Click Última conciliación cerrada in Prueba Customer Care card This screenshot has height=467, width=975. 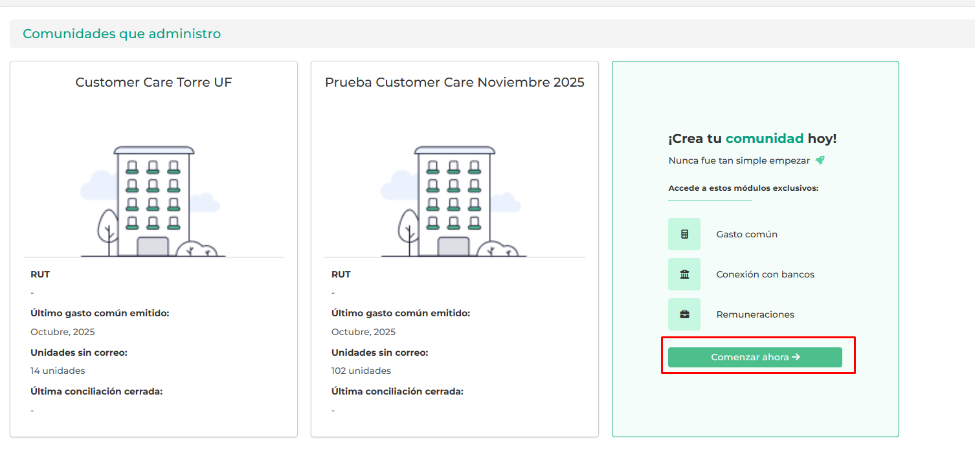point(398,391)
